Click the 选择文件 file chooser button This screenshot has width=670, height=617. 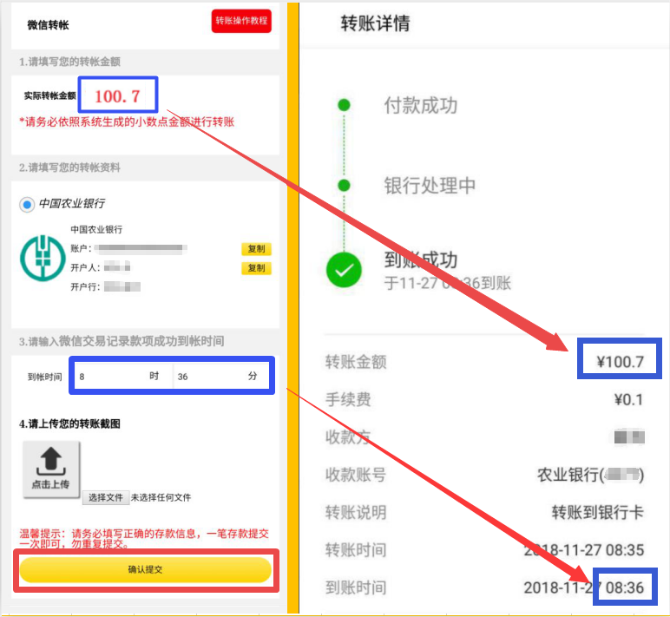(x=106, y=498)
